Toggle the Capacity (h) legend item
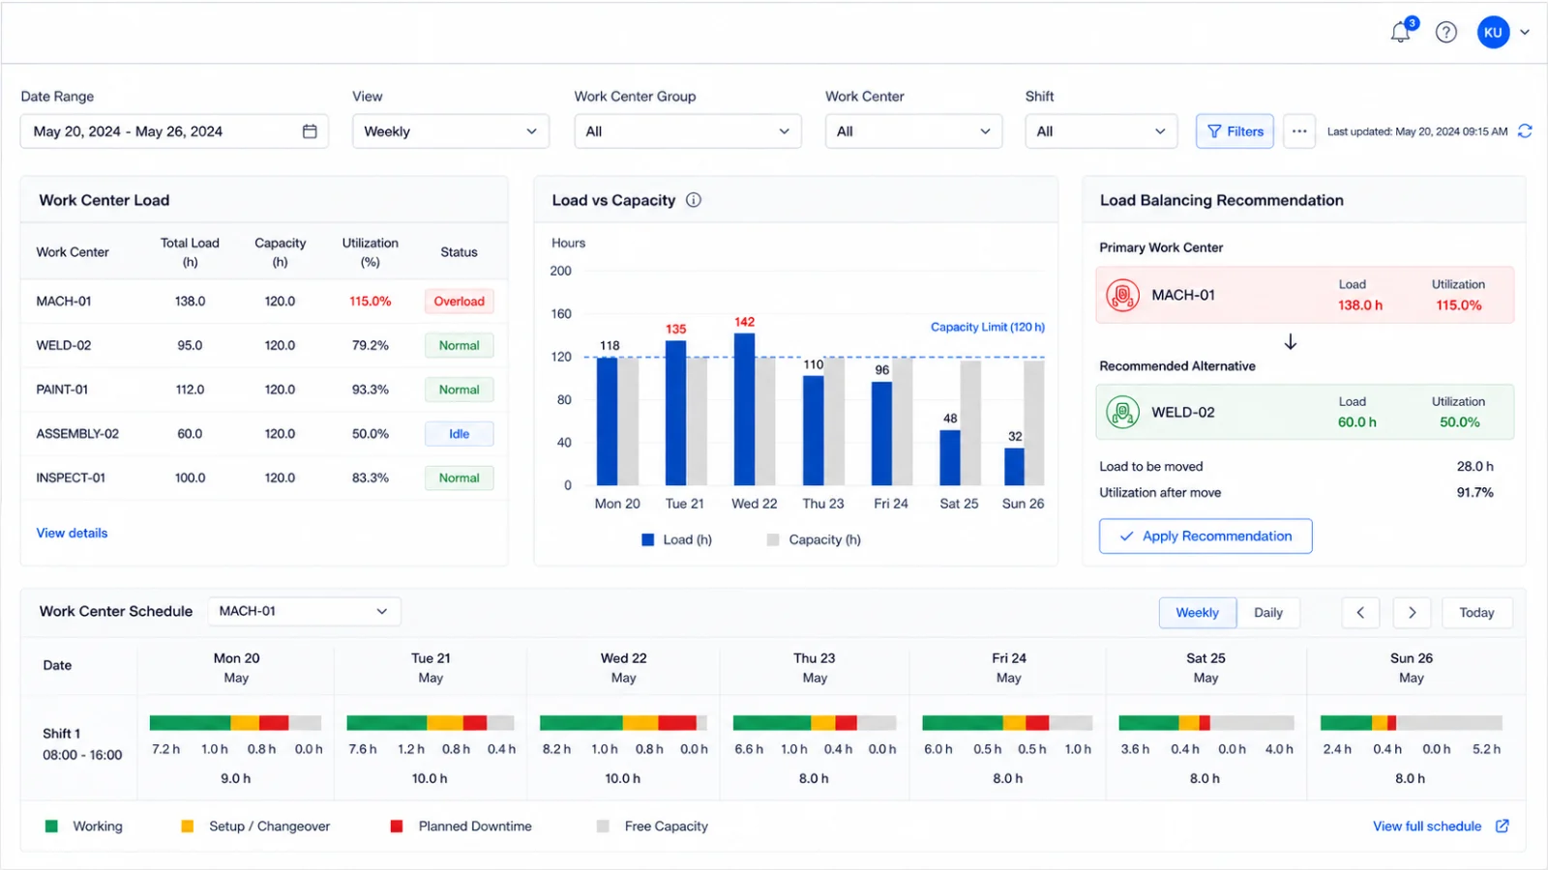Viewport: 1548px width, 870px height. pyautogui.click(x=815, y=540)
